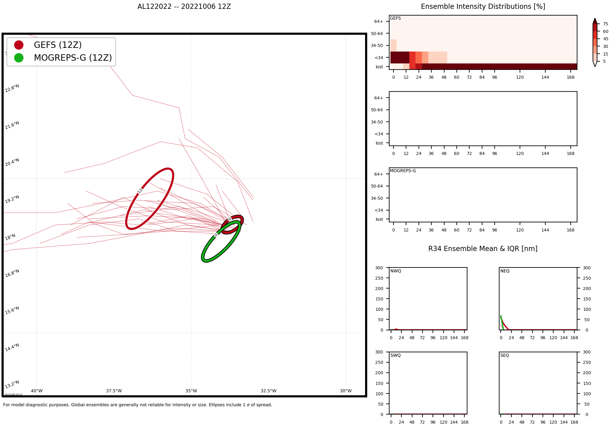Image resolution: width=611 pixels, height=427 pixels.
Task: Click the 35°W longitude axis label
Action: pyautogui.click(x=191, y=391)
